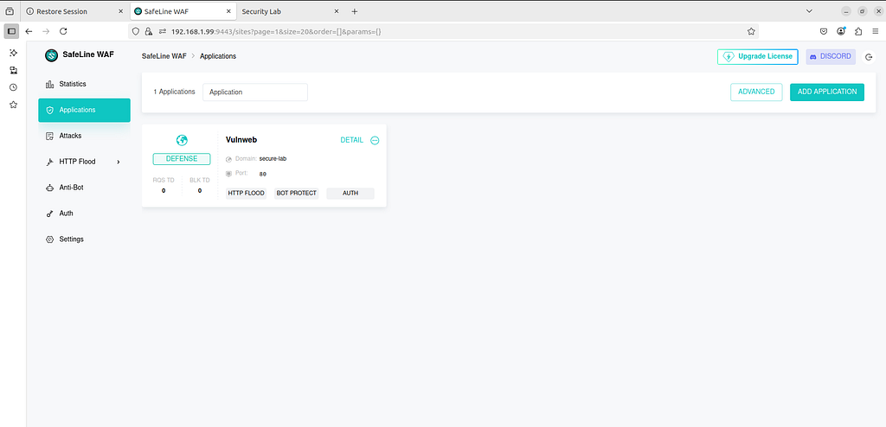Click the BOT PROTECT tag on Vulnweb
Viewport: 886px width, 427px height.
297,193
